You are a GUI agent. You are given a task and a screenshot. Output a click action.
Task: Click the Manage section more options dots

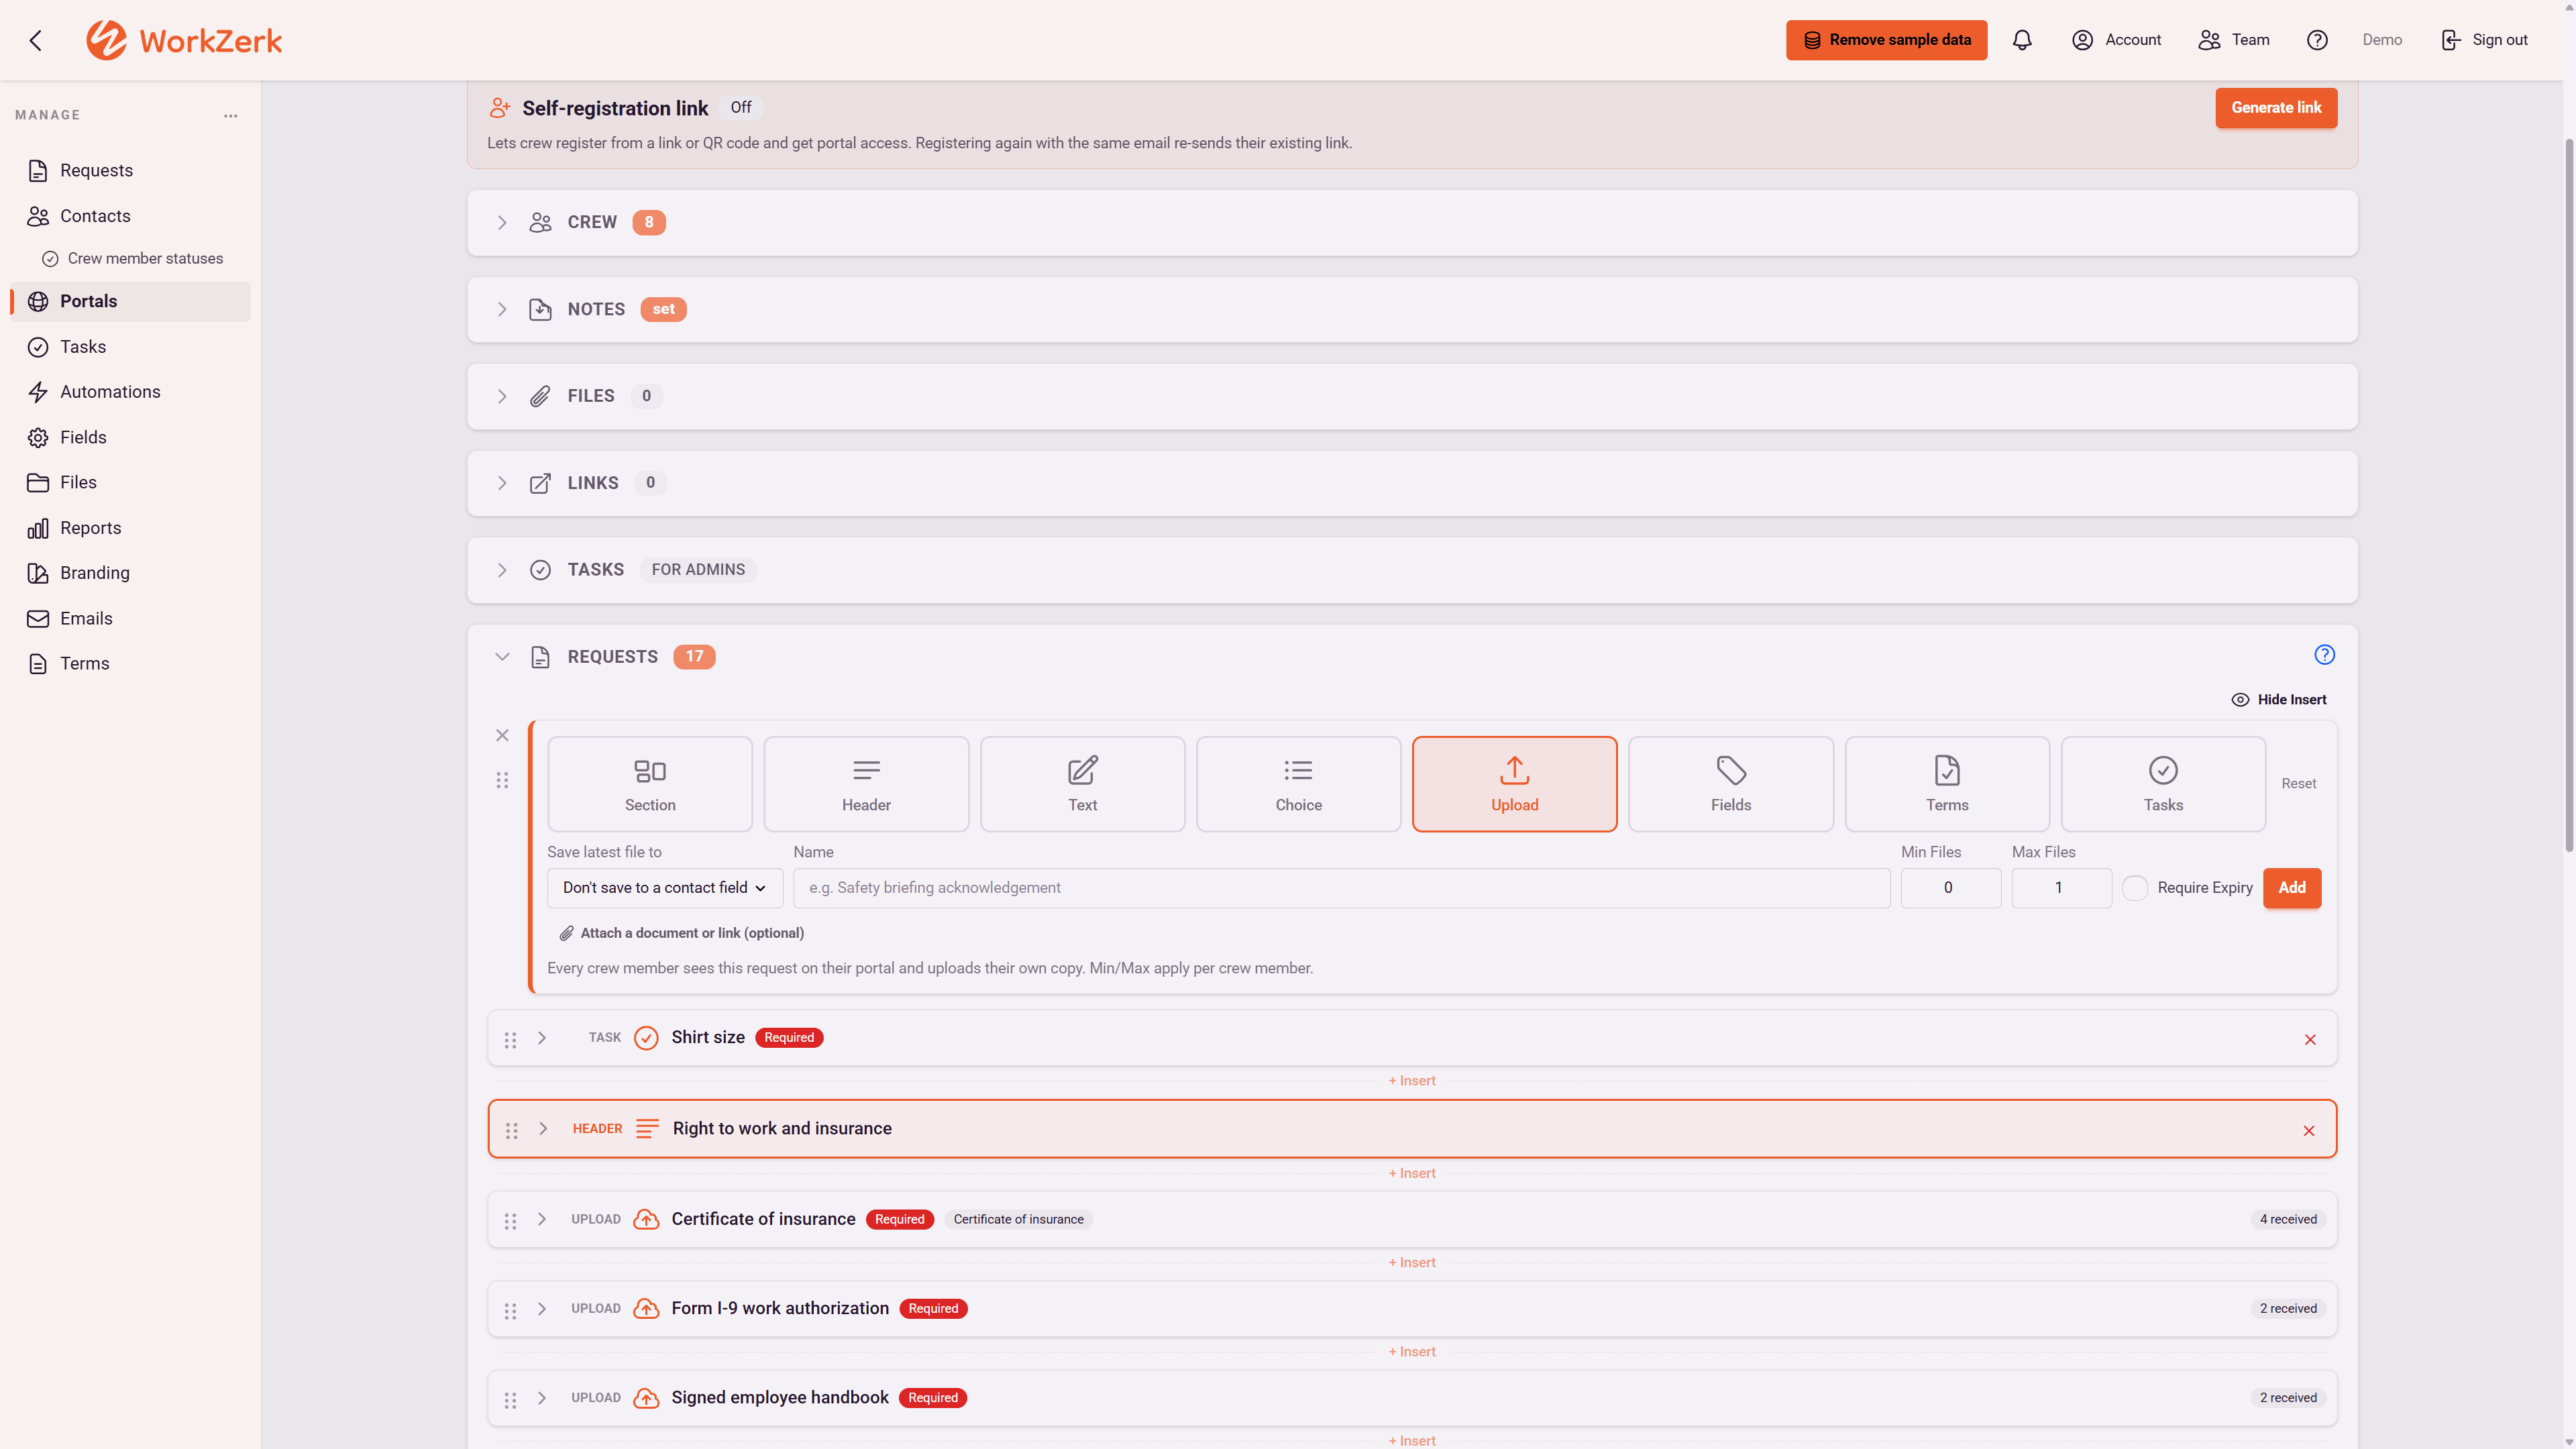(x=231, y=116)
